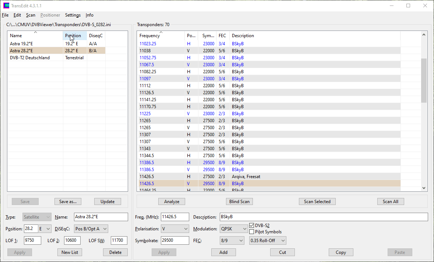Open the DiSEqC Pos B/Opt A dropdown

[x=91, y=229]
